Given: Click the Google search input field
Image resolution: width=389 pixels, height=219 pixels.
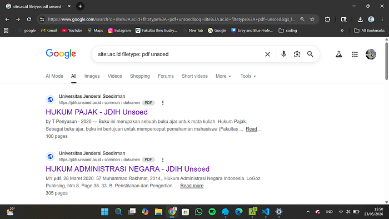Looking at the screenshot, I should tap(178, 54).
